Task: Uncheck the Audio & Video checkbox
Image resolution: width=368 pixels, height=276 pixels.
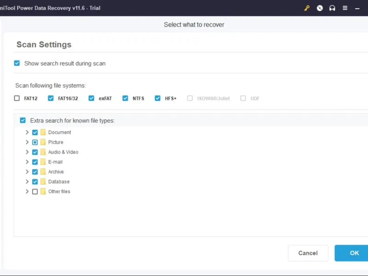Action: pos(35,152)
